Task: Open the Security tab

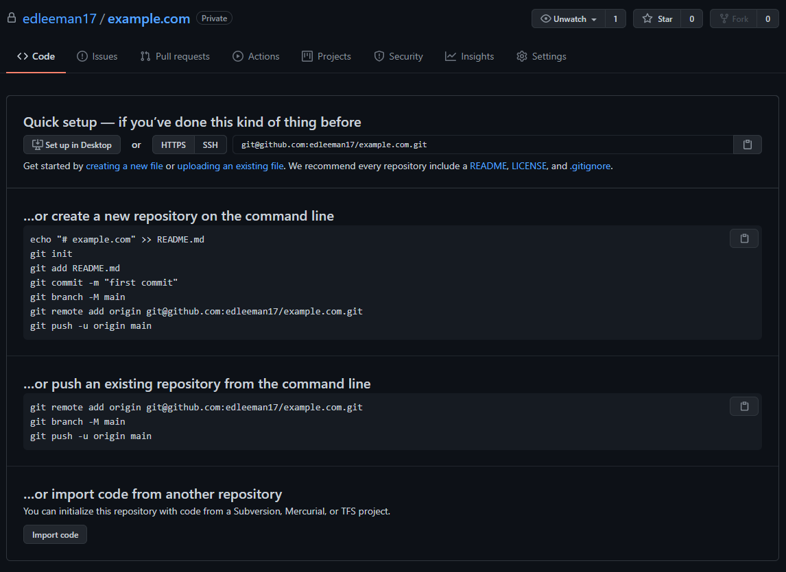Action: pyautogui.click(x=398, y=56)
